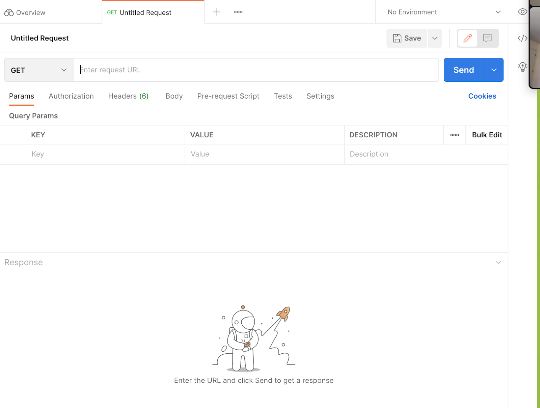
Task: Switch to the Authorization tab
Action: (71, 96)
